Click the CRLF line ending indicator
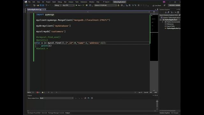The image size is (204, 115). [x=156, y=92]
